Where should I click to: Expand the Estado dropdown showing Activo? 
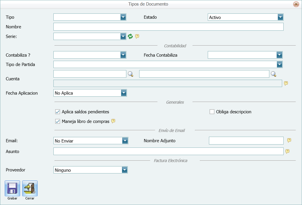click(x=280, y=17)
